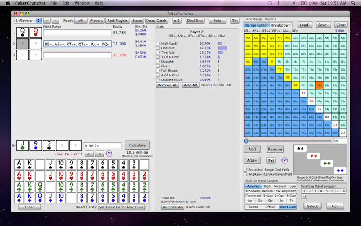Pick the 2 of hearts in the deck
Viewport: 361px width, 226px height.
[x=144, y=176]
